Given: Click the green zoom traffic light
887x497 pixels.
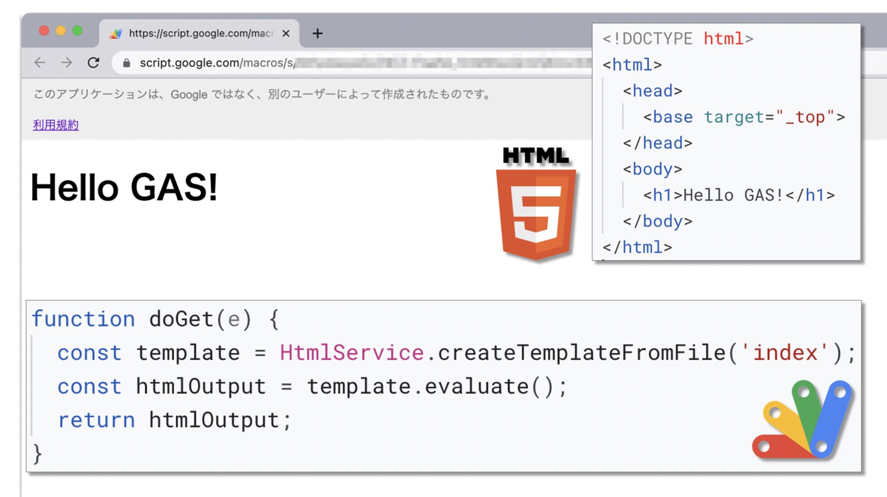Looking at the screenshot, I should pos(77,30).
